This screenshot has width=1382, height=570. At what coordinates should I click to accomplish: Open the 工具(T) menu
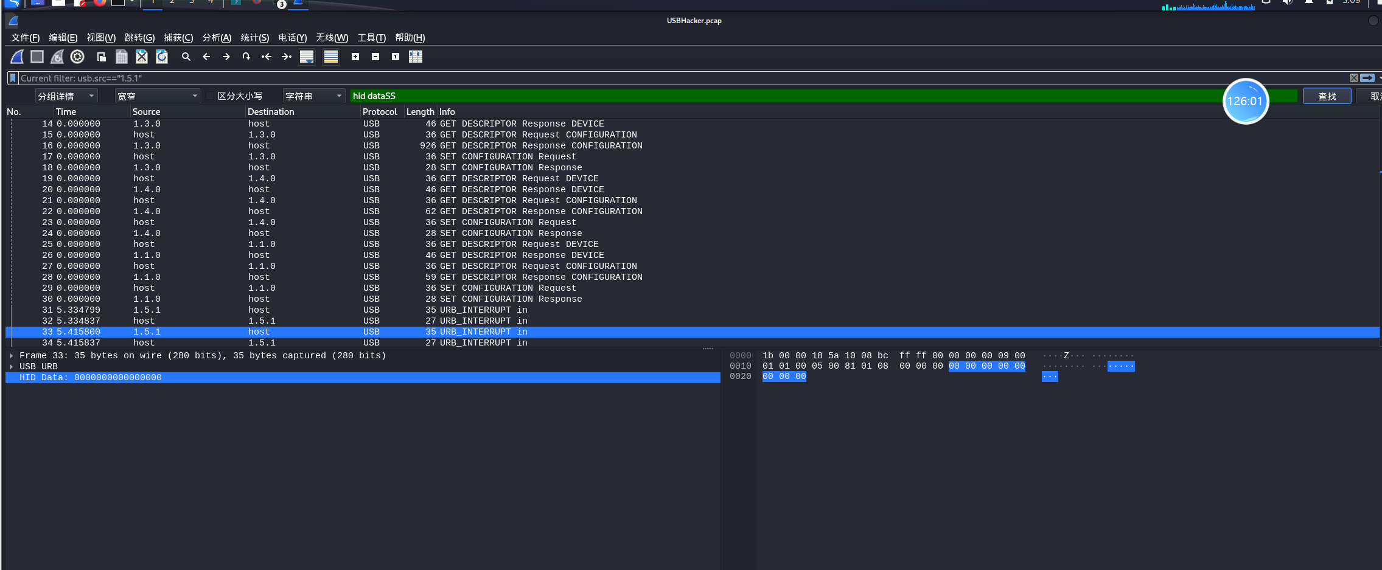click(x=372, y=38)
